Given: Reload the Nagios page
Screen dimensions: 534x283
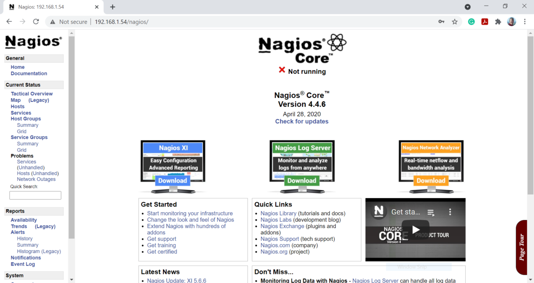Looking at the screenshot, I should coord(36,21).
